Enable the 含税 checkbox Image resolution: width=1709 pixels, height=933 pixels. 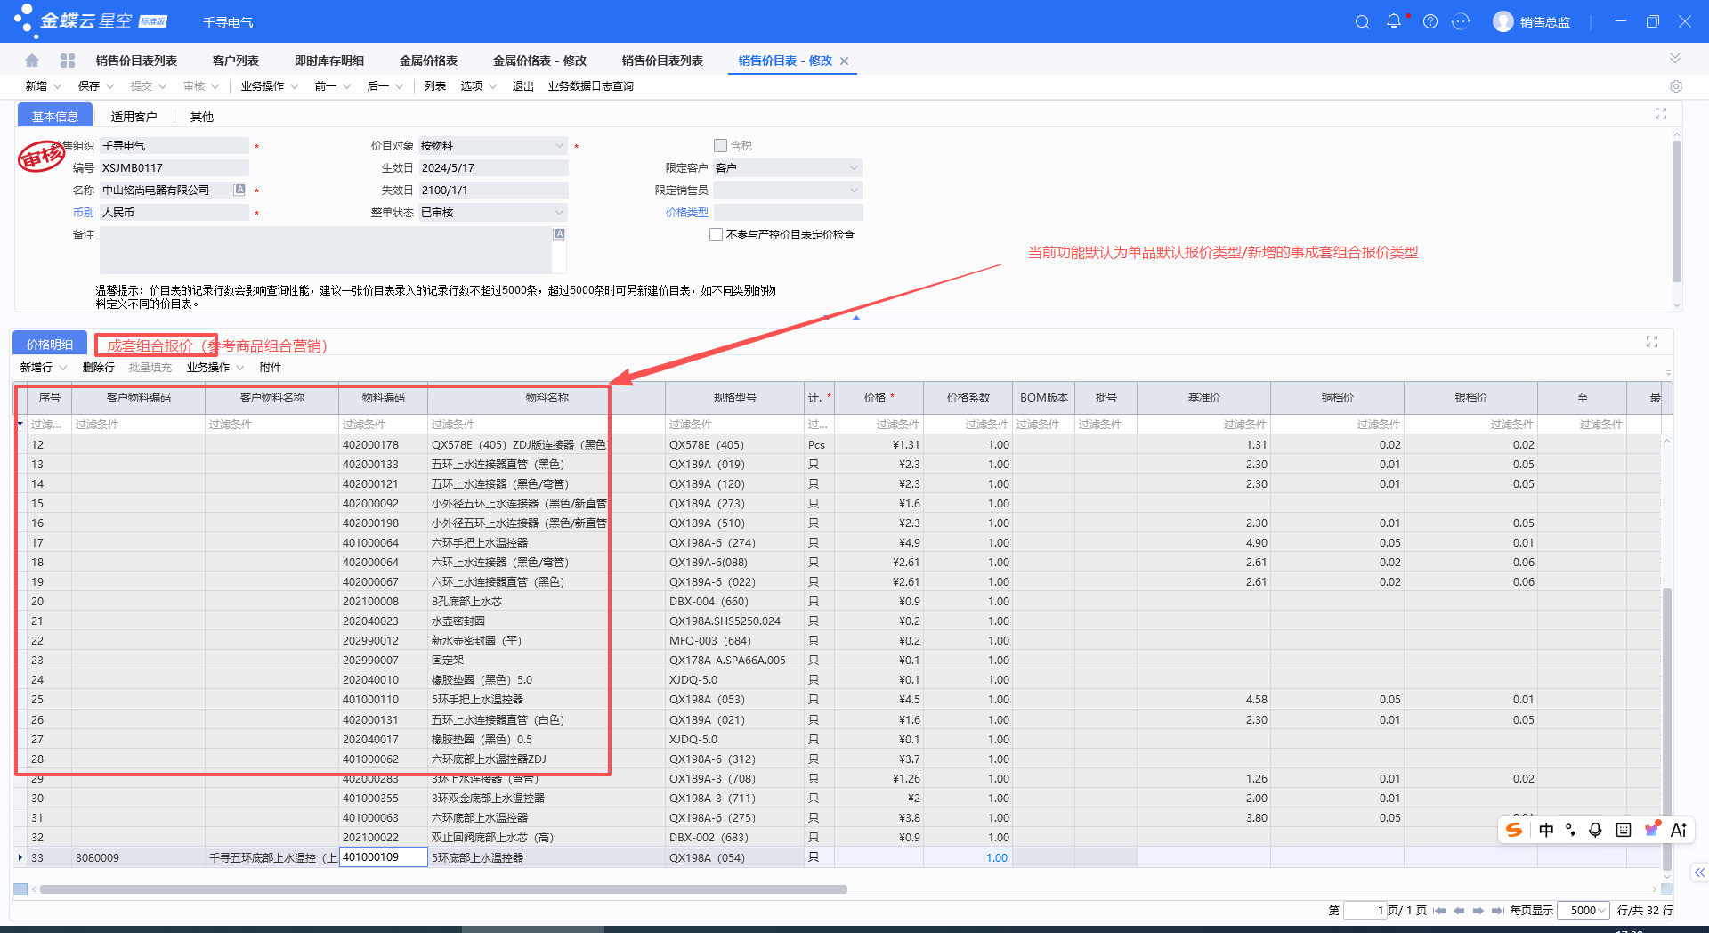(x=720, y=145)
